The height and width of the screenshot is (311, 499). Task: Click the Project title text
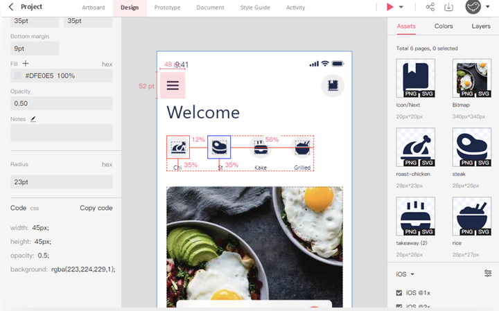tap(31, 7)
